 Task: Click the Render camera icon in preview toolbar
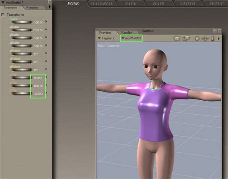(x=177, y=38)
